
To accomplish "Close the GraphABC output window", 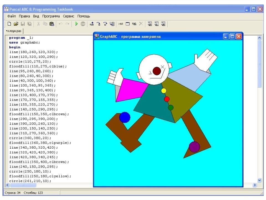I will click(x=239, y=36).
